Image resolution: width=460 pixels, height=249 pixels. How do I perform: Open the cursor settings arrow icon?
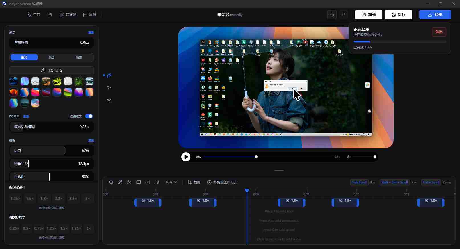click(x=109, y=88)
